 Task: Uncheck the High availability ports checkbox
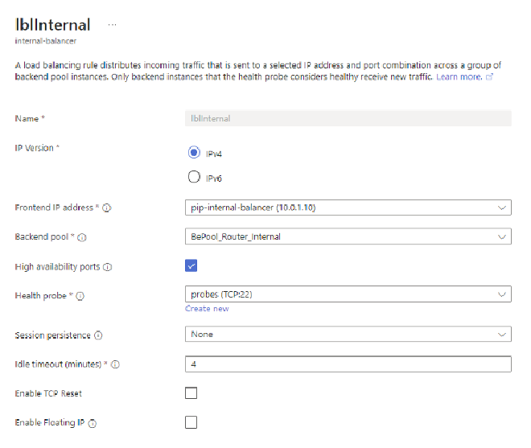tap(191, 266)
